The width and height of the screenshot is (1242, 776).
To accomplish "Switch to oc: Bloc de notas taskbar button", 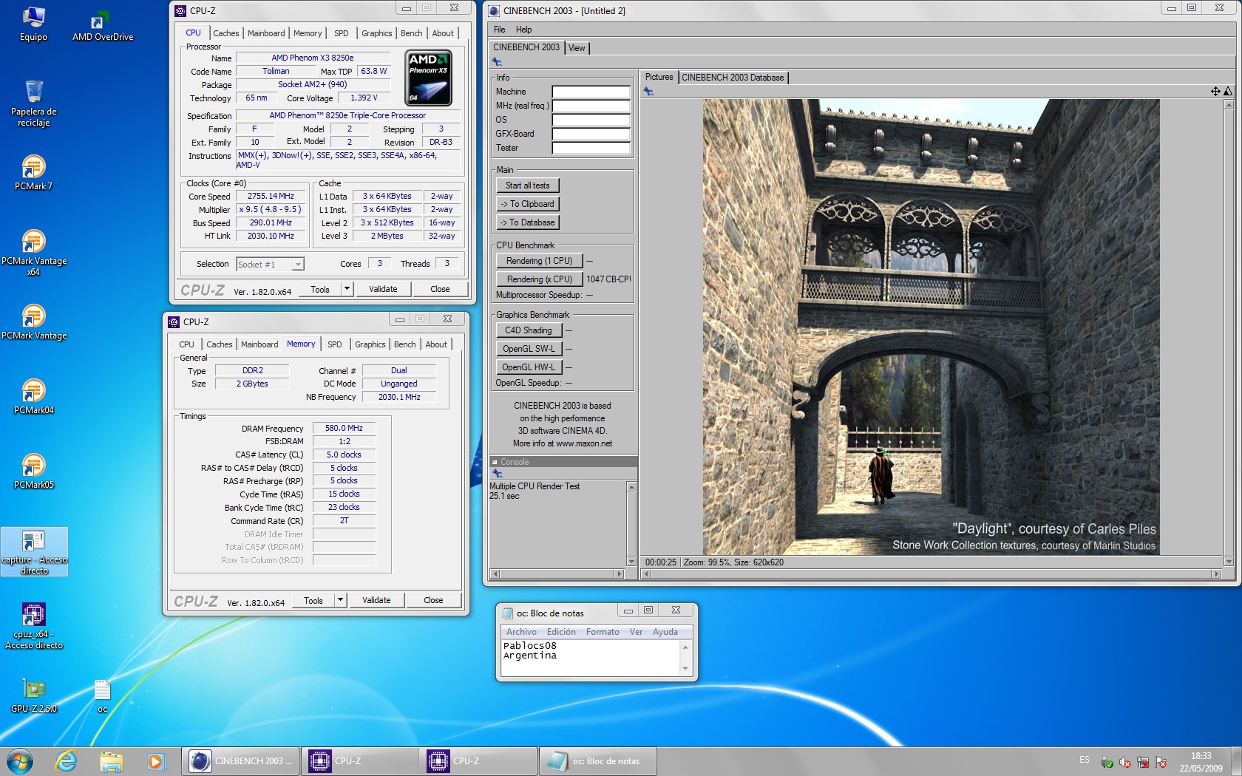I will pos(597,760).
